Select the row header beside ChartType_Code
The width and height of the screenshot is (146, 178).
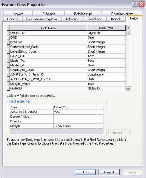[x=8, y=70]
